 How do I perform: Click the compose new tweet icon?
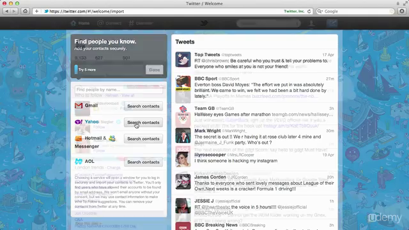pyautogui.click(x=332, y=24)
